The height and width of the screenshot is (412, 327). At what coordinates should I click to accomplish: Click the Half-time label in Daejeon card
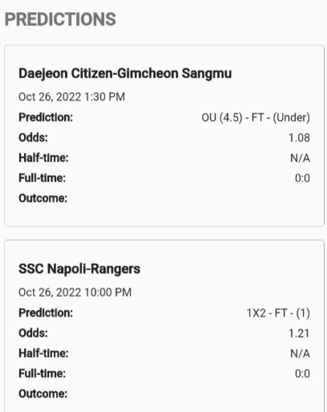[x=43, y=158]
